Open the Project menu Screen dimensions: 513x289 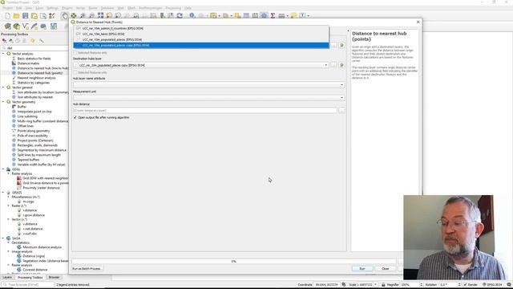[7, 8]
